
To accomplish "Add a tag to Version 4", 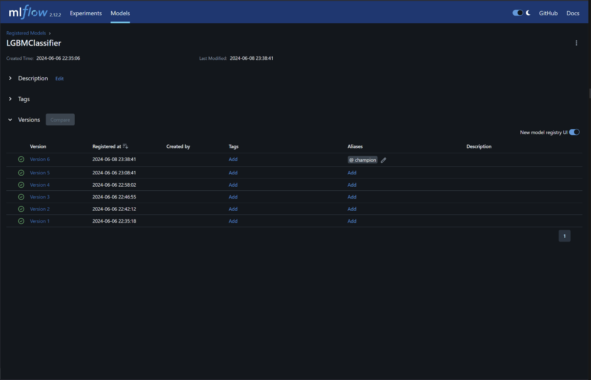I will point(233,185).
